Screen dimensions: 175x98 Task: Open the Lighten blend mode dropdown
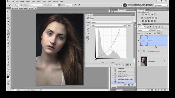pos(144,30)
